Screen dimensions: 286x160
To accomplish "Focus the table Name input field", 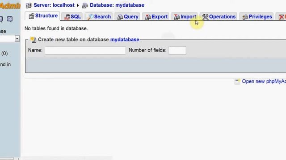I will (85, 50).
